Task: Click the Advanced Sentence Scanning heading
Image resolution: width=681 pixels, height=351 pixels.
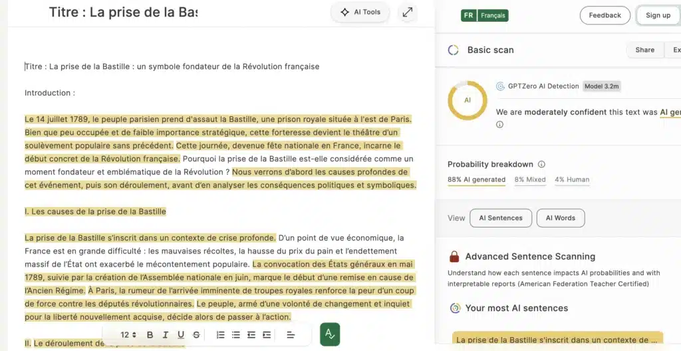Action: pos(530,257)
